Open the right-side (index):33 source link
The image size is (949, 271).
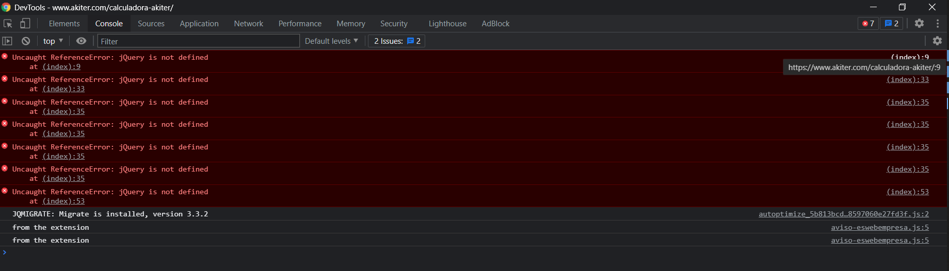tap(908, 79)
